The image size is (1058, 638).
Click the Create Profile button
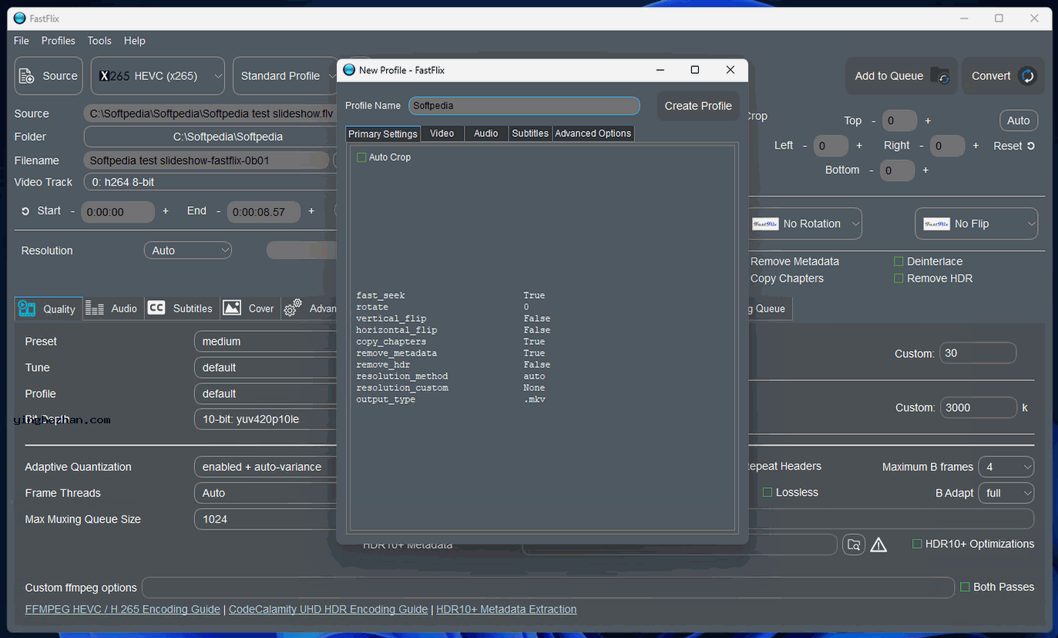[698, 105]
